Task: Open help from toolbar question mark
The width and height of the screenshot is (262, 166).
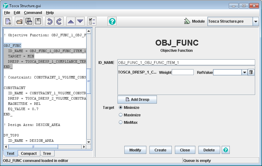Action: pos(112,21)
